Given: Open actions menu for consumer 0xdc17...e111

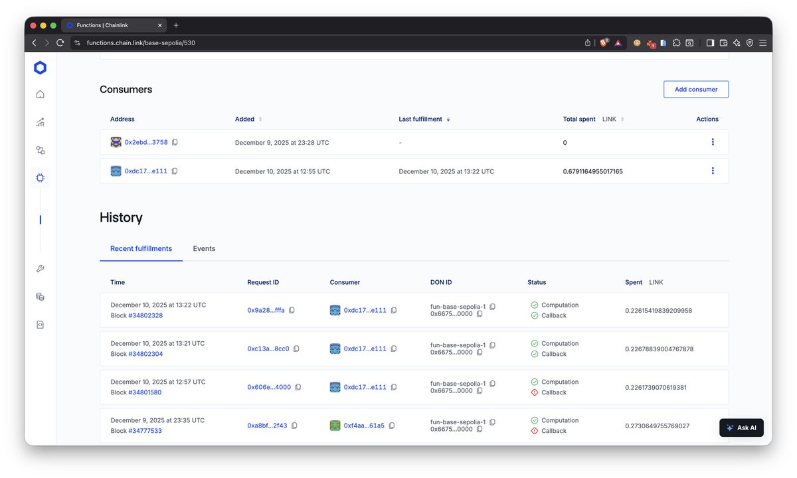Looking at the screenshot, I should pos(713,171).
